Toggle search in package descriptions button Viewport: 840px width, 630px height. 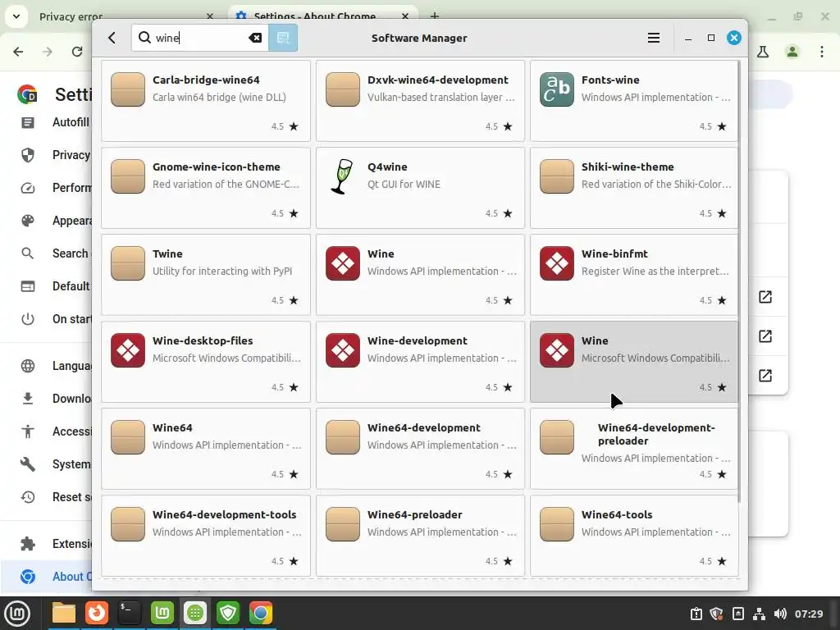tap(283, 38)
